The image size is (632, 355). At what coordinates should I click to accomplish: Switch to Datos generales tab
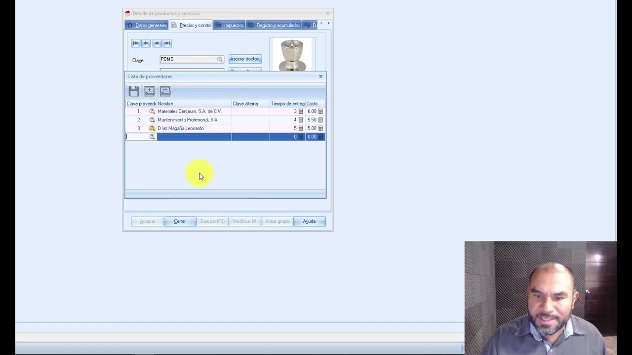147,25
